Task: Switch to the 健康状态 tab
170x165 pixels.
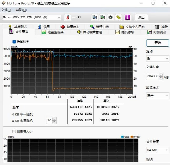Action: coord(70,27)
